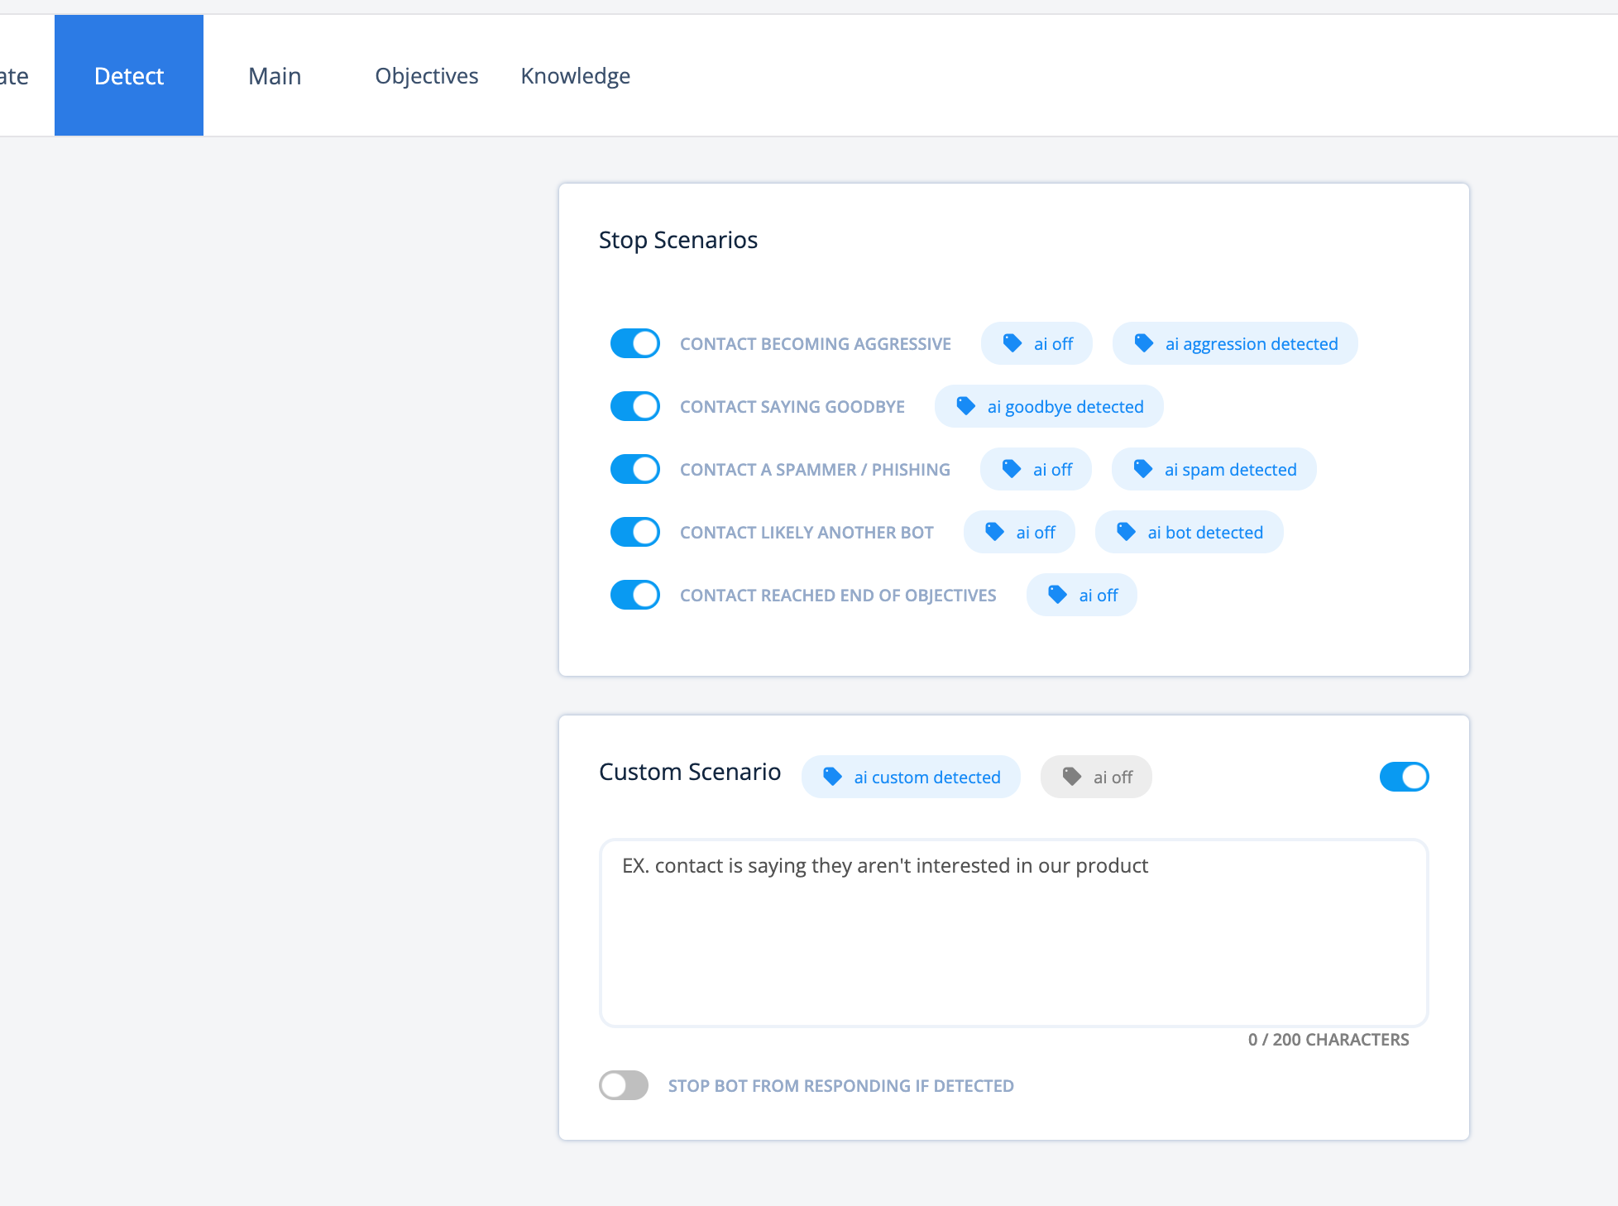1618x1206 pixels.
Task: Click the tag icon on 'ai bot detected'
Action: click(x=1126, y=532)
